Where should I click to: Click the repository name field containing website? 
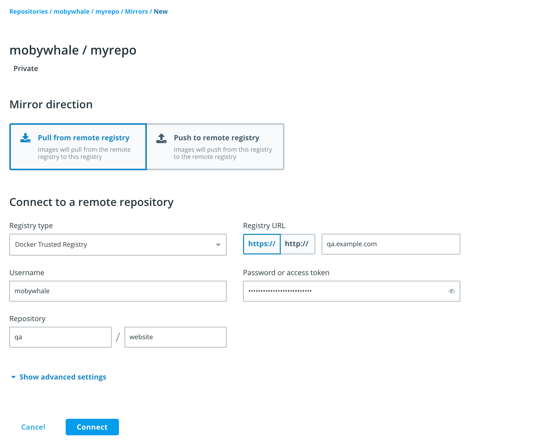point(175,337)
